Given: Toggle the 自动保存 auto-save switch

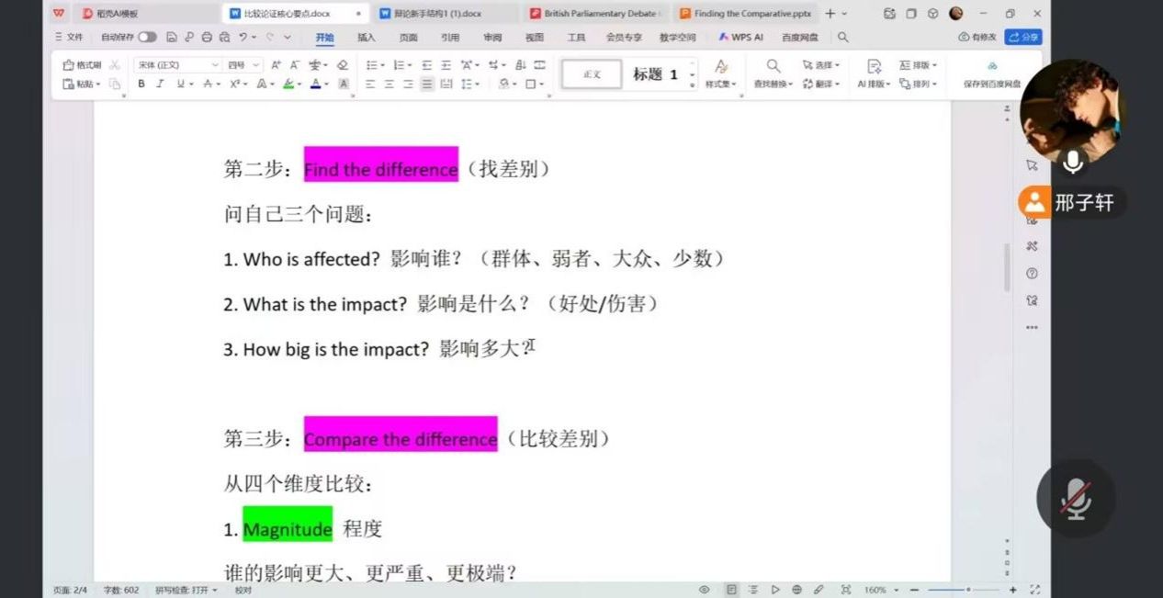Looking at the screenshot, I should coord(147,38).
